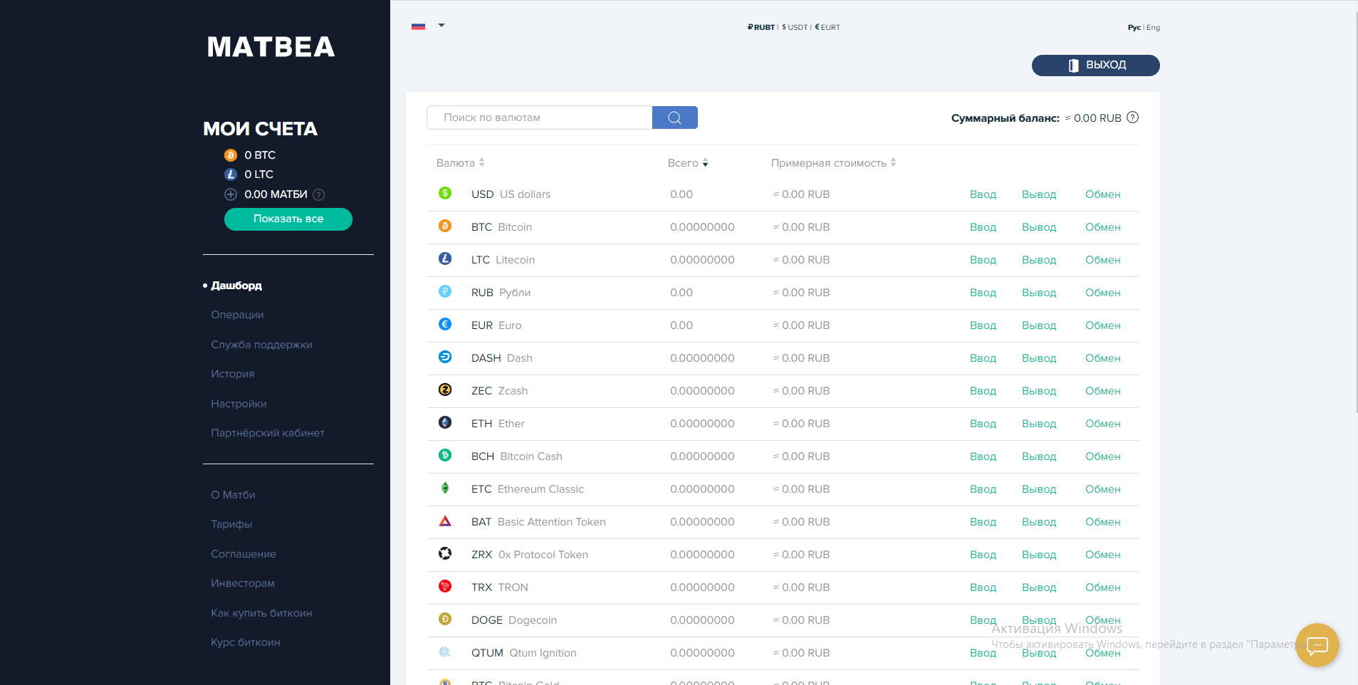The height and width of the screenshot is (685, 1358).
Task: Click the Basic Attention Token icon
Action: pos(445,521)
